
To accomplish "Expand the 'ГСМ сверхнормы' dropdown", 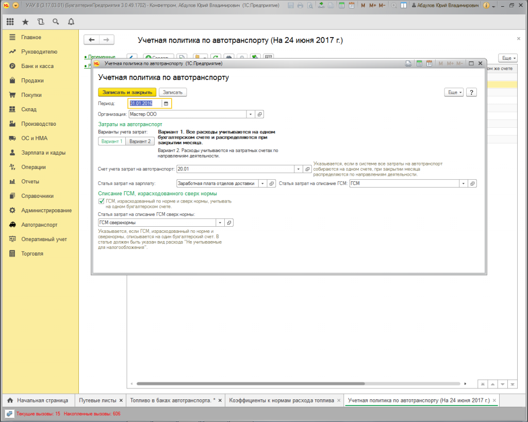I will pyautogui.click(x=220, y=223).
